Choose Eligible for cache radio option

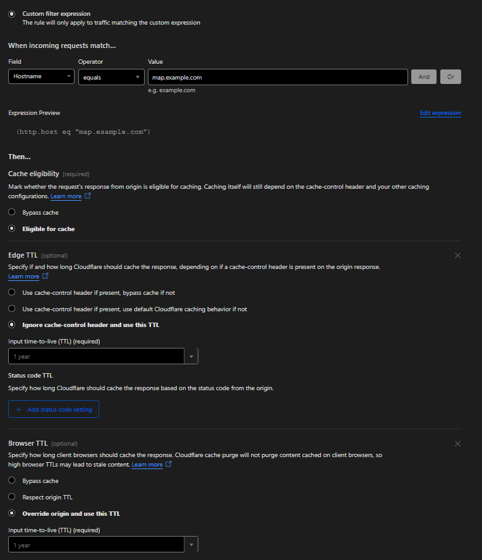pos(12,229)
